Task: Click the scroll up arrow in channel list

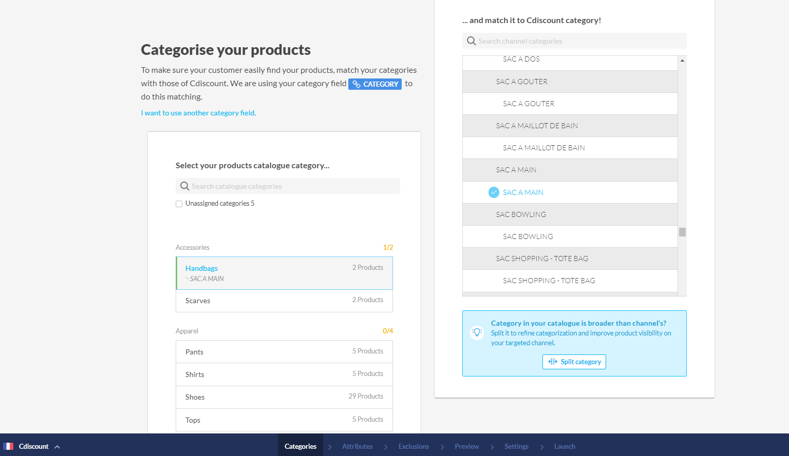Action: click(x=682, y=61)
